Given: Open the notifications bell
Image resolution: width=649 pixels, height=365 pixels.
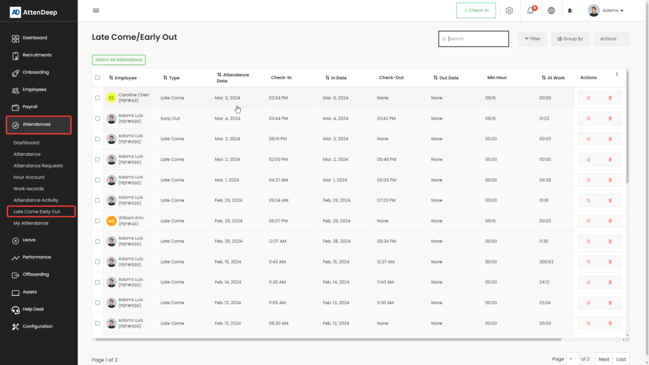Looking at the screenshot, I should click(x=530, y=11).
